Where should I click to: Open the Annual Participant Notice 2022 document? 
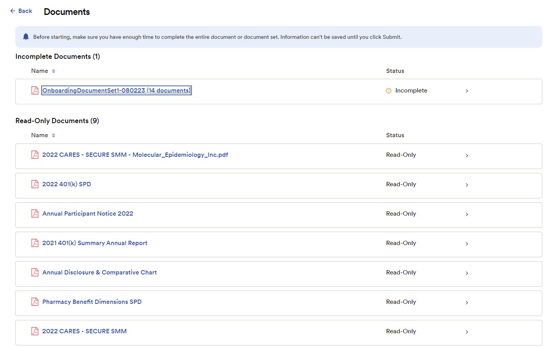coord(88,213)
